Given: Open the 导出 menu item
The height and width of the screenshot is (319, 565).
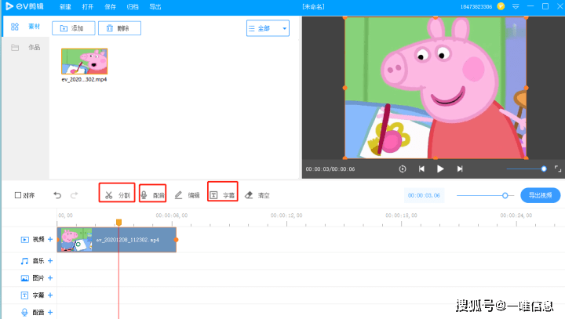Looking at the screenshot, I should click(x=155, y=7).
